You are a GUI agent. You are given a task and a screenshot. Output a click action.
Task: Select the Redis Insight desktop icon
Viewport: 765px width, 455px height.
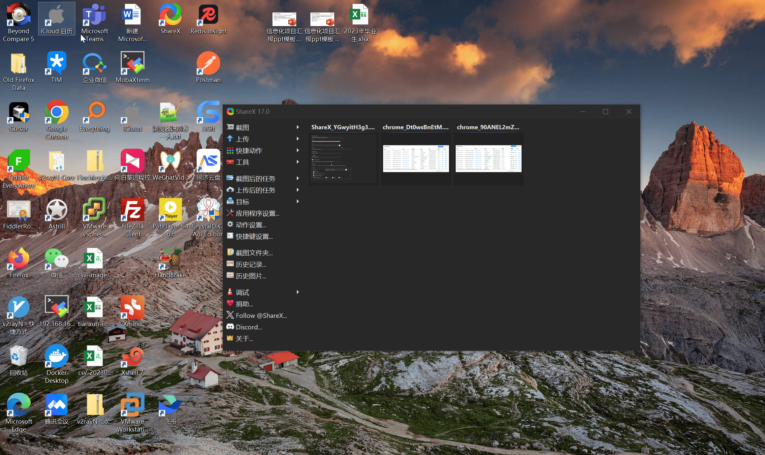click(x=208, y=19)
